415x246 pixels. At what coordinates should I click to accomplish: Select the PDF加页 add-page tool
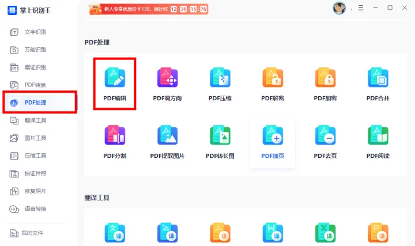coord(273,143)
